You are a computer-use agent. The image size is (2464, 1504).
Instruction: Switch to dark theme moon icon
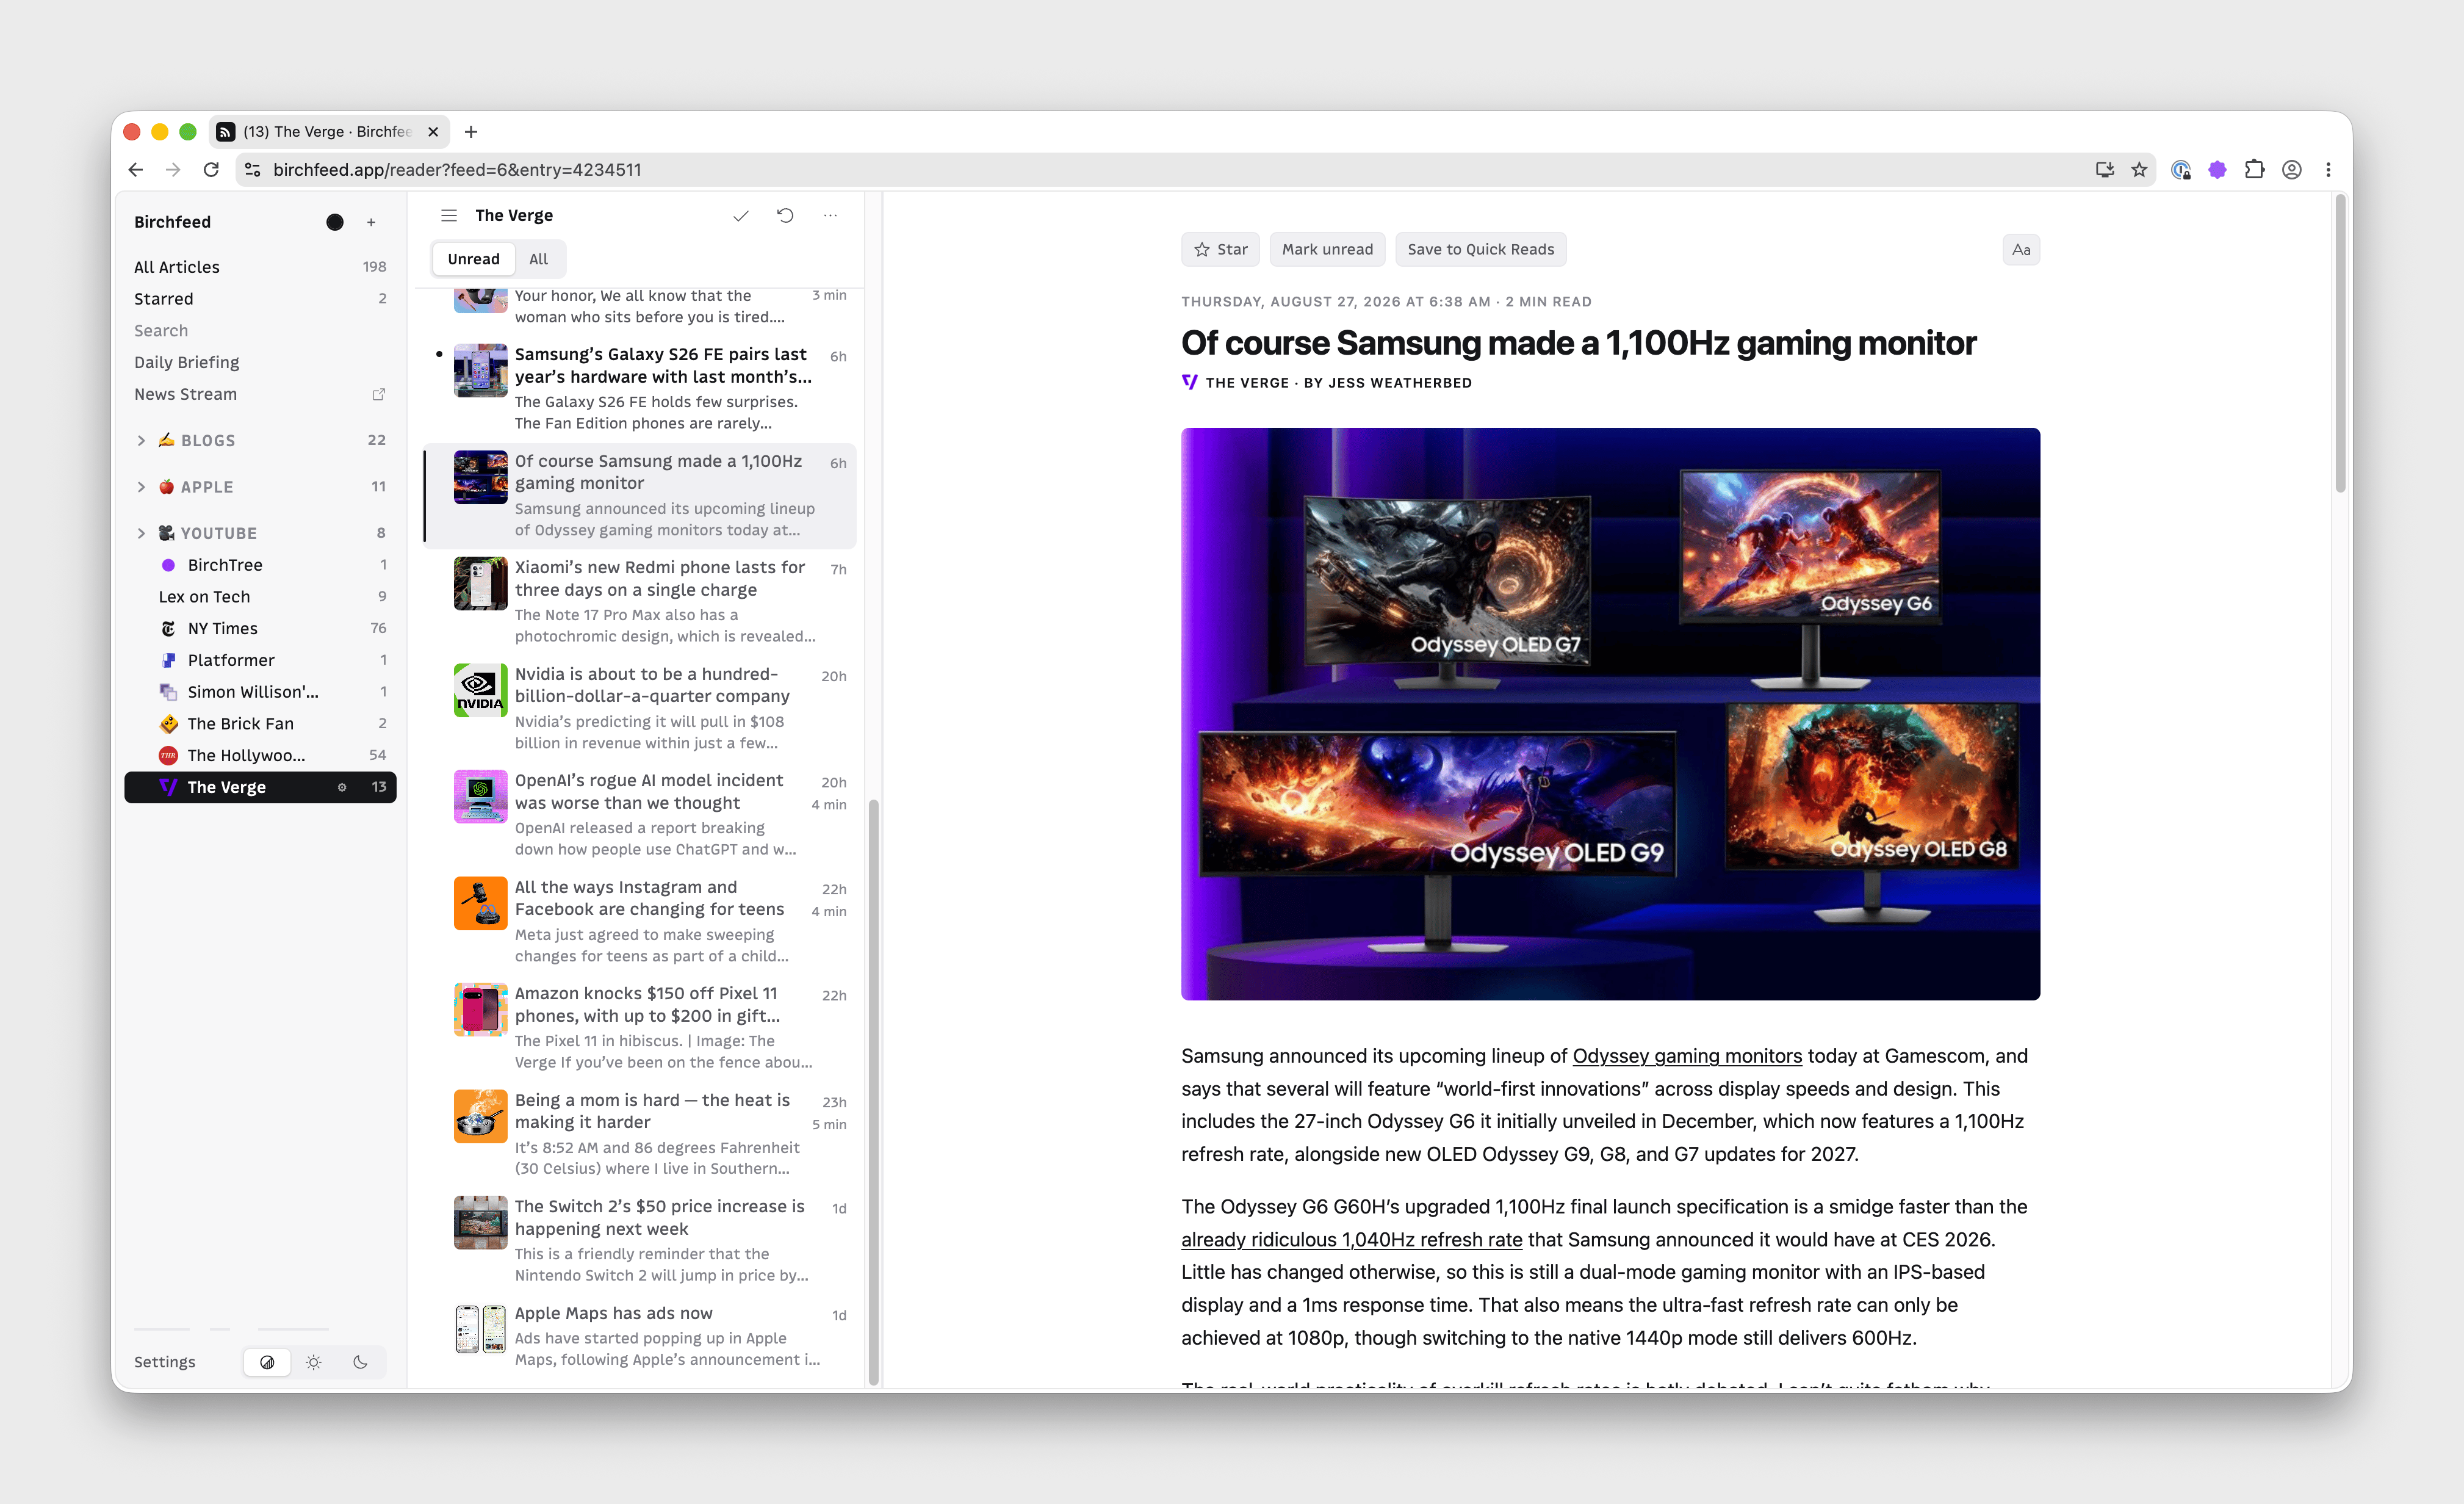pos(361,1362)
